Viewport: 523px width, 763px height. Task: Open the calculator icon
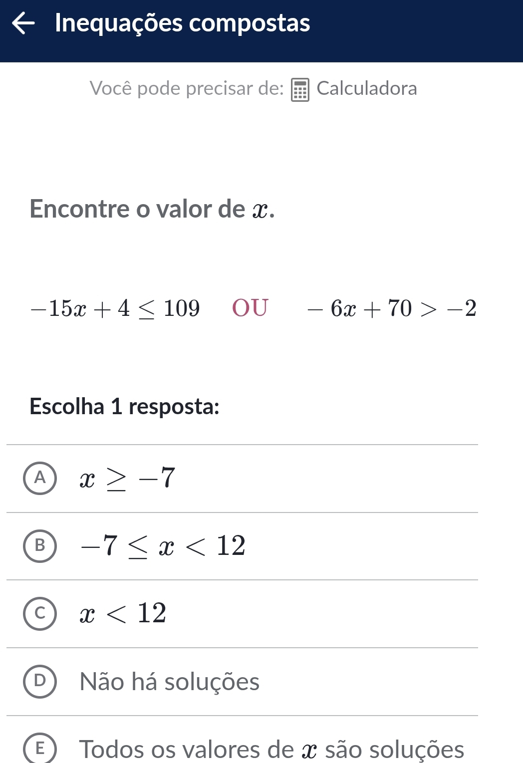coord(300,89)
